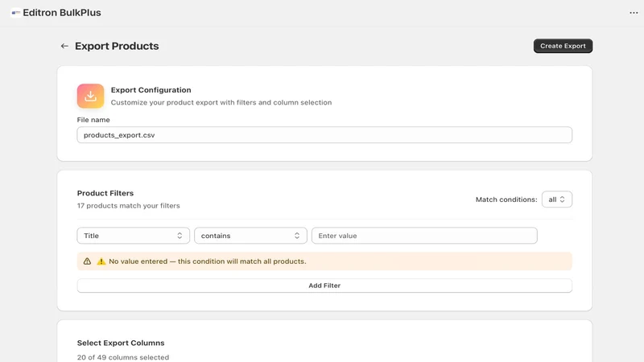This screenshot has height=362, width=644.
Task: Click the Select Export Columns heading
Action: [x=121, y=343]
